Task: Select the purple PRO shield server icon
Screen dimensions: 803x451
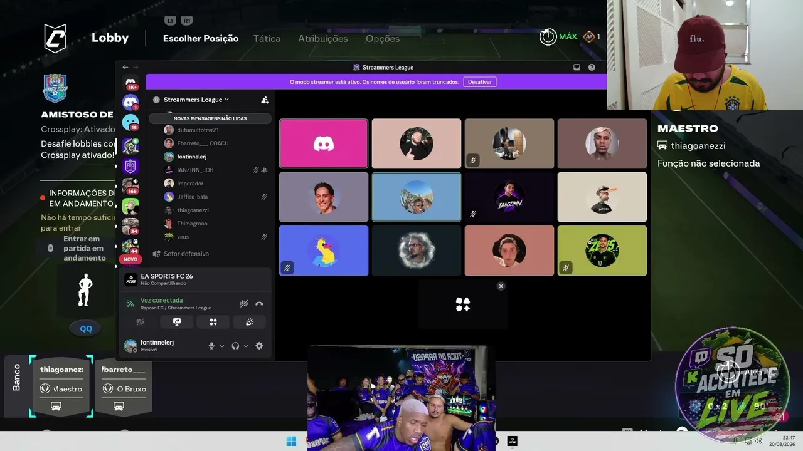Action: [x=130, y=166]
